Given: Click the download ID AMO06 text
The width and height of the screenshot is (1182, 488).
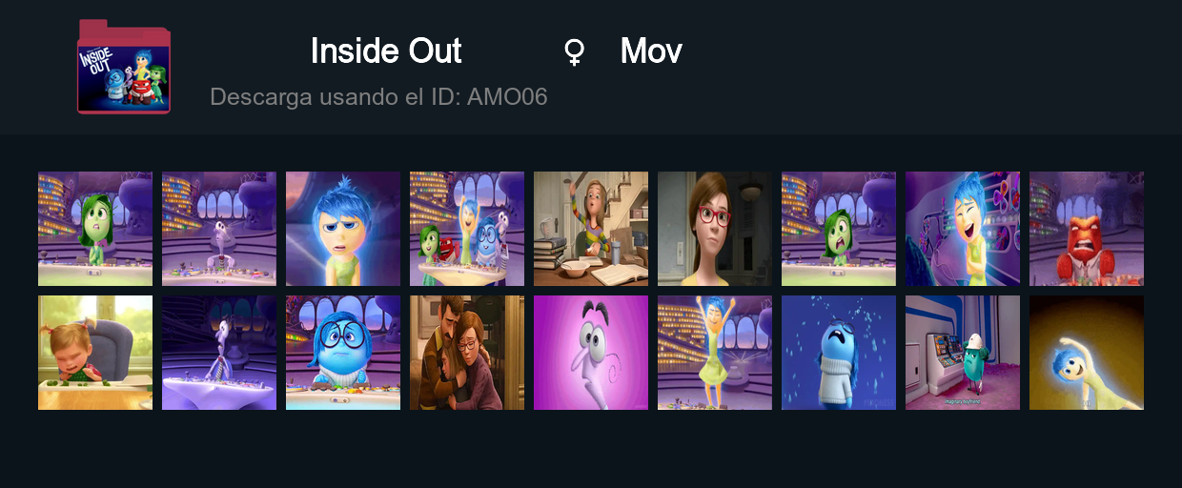Looking at the screenshot, I should [x=378, y=96].
